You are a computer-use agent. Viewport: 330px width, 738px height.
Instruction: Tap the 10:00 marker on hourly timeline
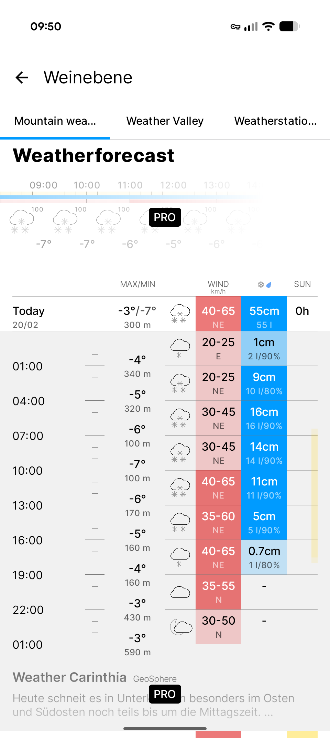[87, 185]
